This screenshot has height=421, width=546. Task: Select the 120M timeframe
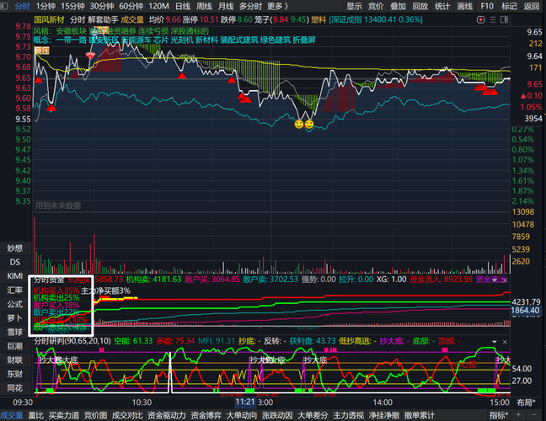point(158,6)
